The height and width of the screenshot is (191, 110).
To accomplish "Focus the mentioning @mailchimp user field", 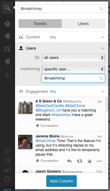I will click(x=73, y=78).
